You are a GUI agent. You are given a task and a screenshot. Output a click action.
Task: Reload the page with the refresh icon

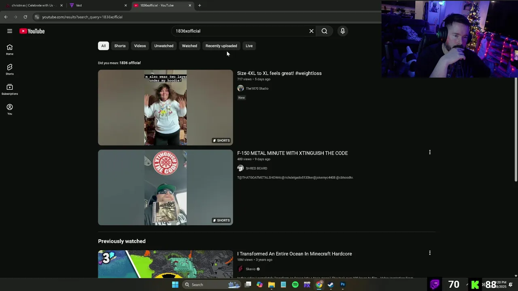(x=25, y=17)
